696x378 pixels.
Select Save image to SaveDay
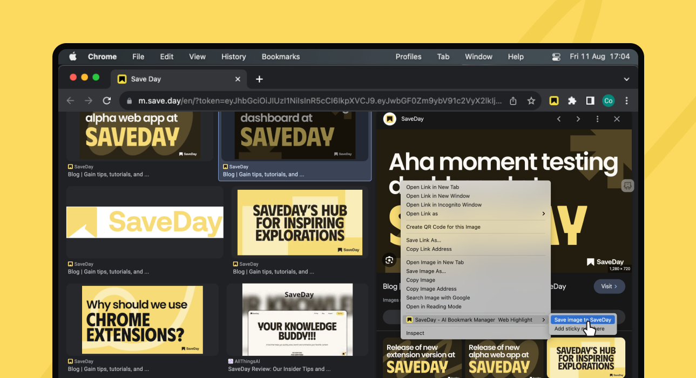(x=583, y=320)
